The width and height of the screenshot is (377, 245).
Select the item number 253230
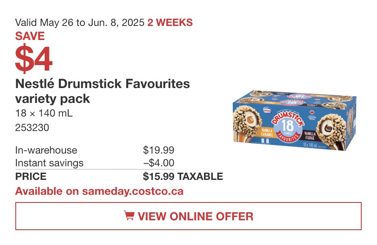[32, 128]
